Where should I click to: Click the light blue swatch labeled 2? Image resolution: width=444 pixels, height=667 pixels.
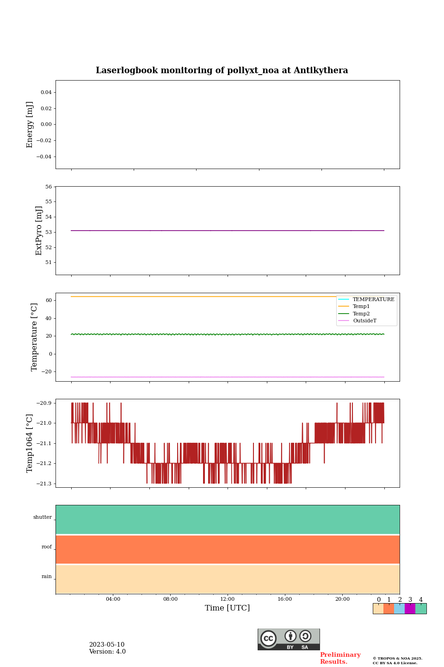(399, 609)
